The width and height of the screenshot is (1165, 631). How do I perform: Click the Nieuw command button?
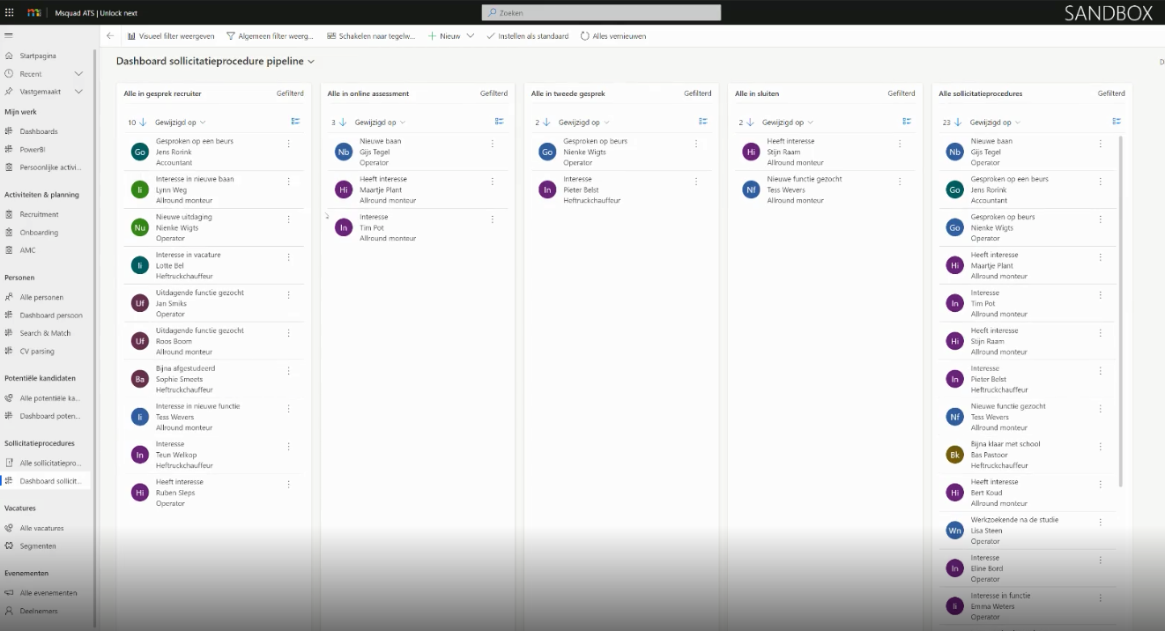[444, 36]
